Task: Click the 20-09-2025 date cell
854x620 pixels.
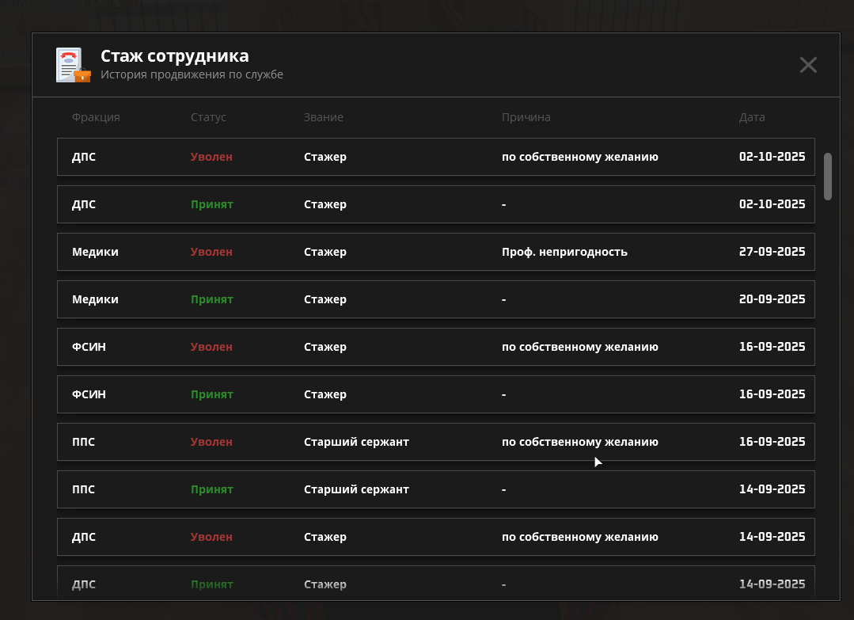Action: (772, 299)
